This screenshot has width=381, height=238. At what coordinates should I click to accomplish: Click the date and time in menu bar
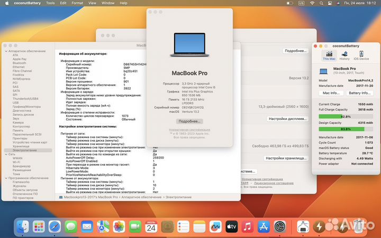point(360,3)
